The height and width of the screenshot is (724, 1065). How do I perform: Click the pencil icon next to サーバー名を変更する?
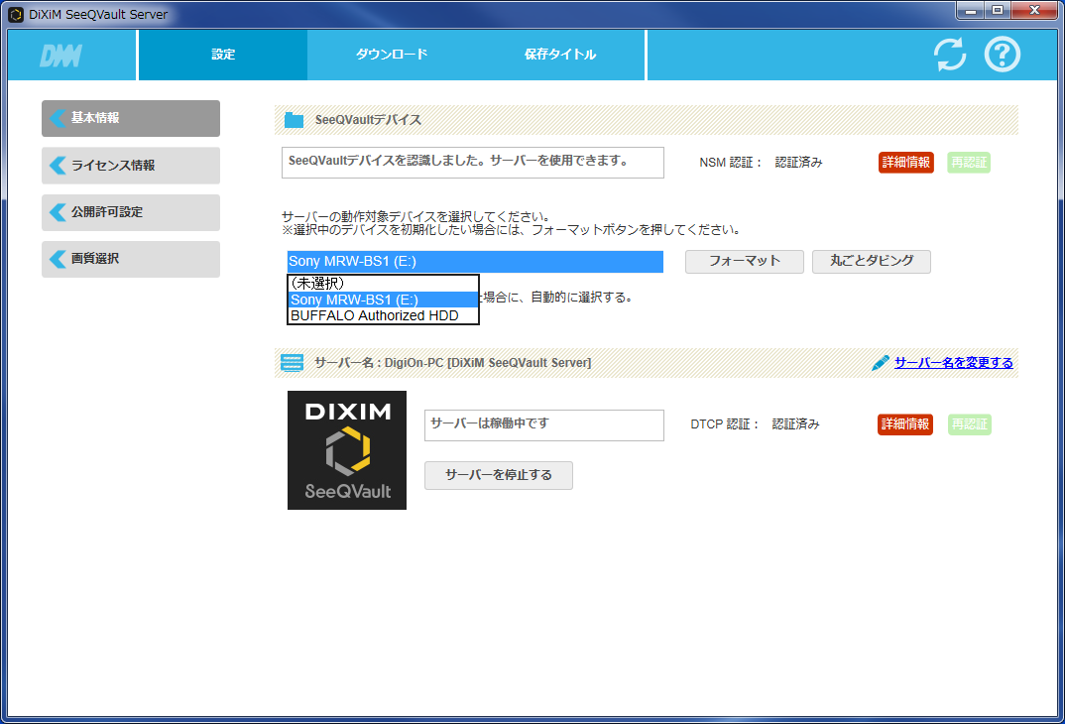point(881,363)
